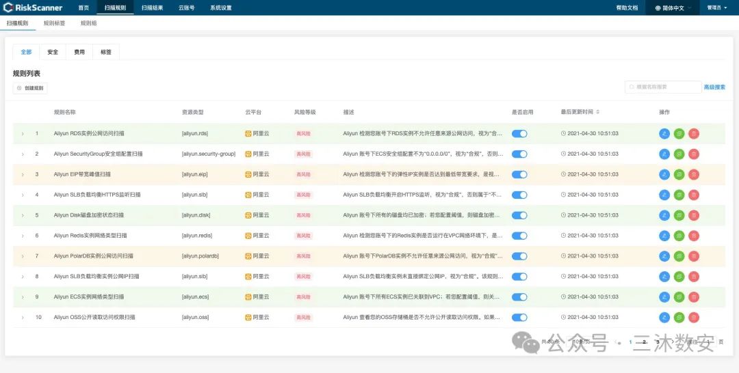Expand row 5 Disk磁盘加密状态扫描

coord(22,215)
